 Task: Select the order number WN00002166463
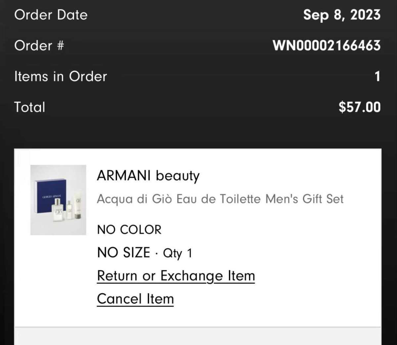click(327, 46)
